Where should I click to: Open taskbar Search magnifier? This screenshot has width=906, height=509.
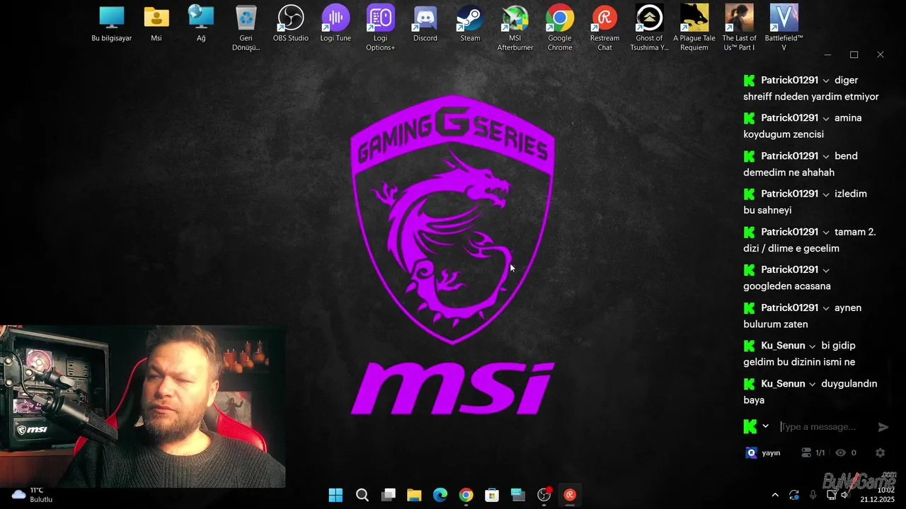tap(362, 495)
